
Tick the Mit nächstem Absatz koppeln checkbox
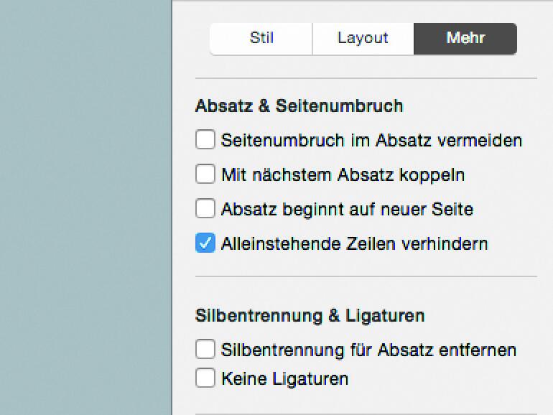tap(205, 174)
